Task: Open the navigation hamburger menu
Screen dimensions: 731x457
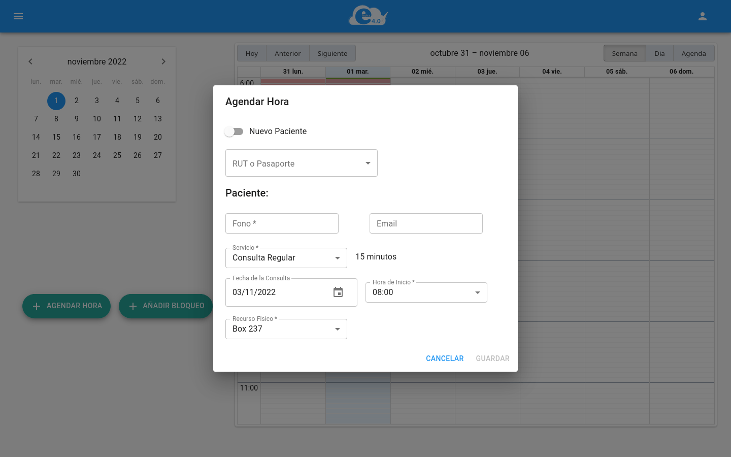Action: [x=18, y=16]
